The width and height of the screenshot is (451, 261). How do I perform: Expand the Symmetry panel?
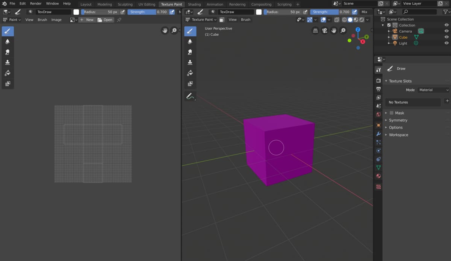(398, 120)
